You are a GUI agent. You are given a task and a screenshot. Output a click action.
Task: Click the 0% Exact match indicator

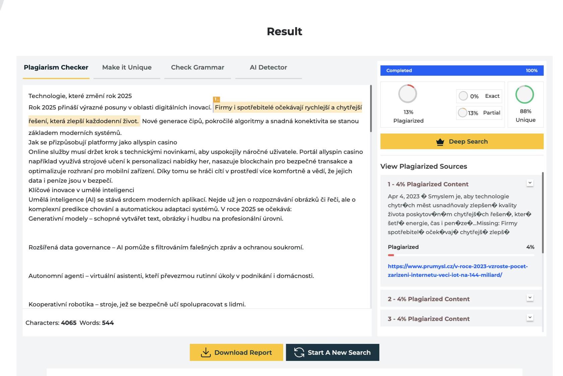point(479,96)
